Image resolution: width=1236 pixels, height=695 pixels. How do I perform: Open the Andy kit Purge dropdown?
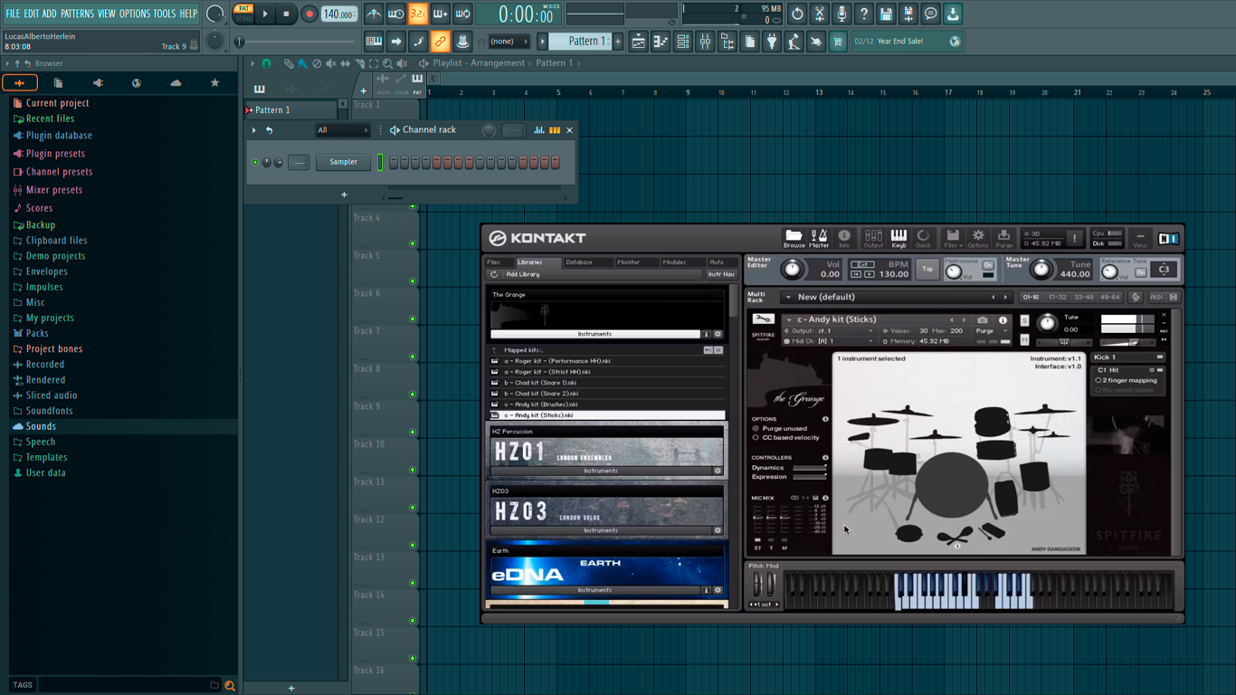(994, 331)
